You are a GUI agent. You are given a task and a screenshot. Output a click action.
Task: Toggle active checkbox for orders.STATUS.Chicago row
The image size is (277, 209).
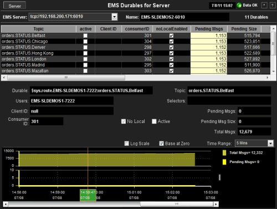pos(85,42)
